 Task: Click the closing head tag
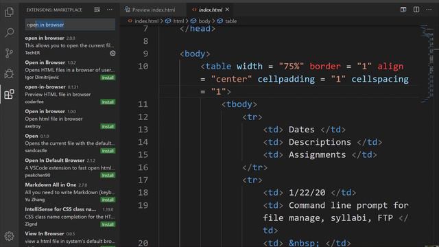point(198,29)
